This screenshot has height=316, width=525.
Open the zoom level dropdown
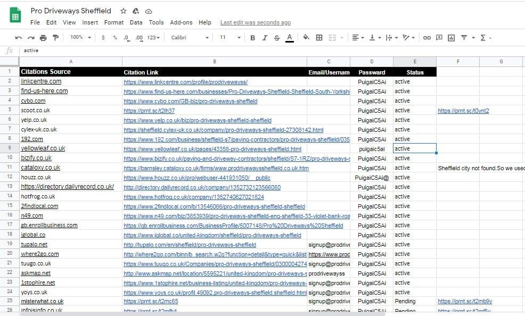click(x=80, y=38)
